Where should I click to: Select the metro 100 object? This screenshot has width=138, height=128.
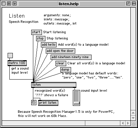(x=17, y=63)
